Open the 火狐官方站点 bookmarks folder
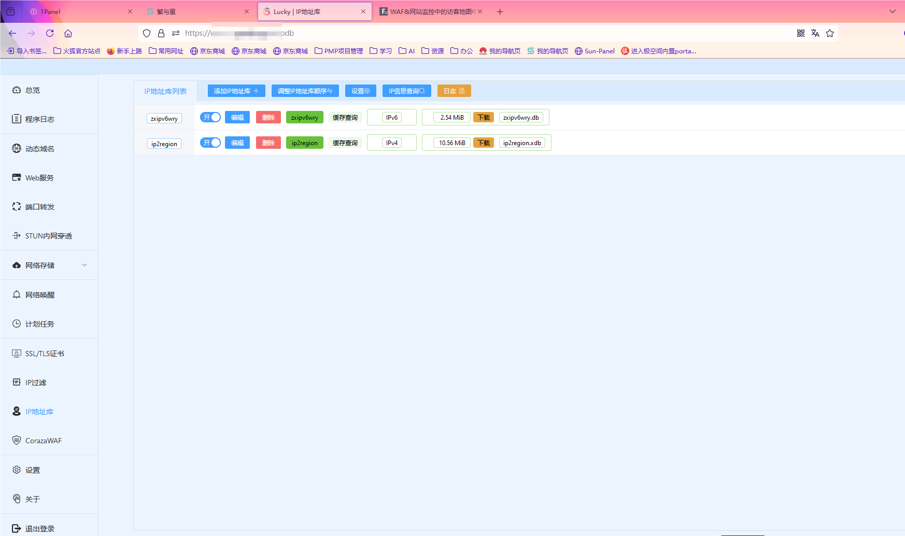905x536 pixels. 77,51
